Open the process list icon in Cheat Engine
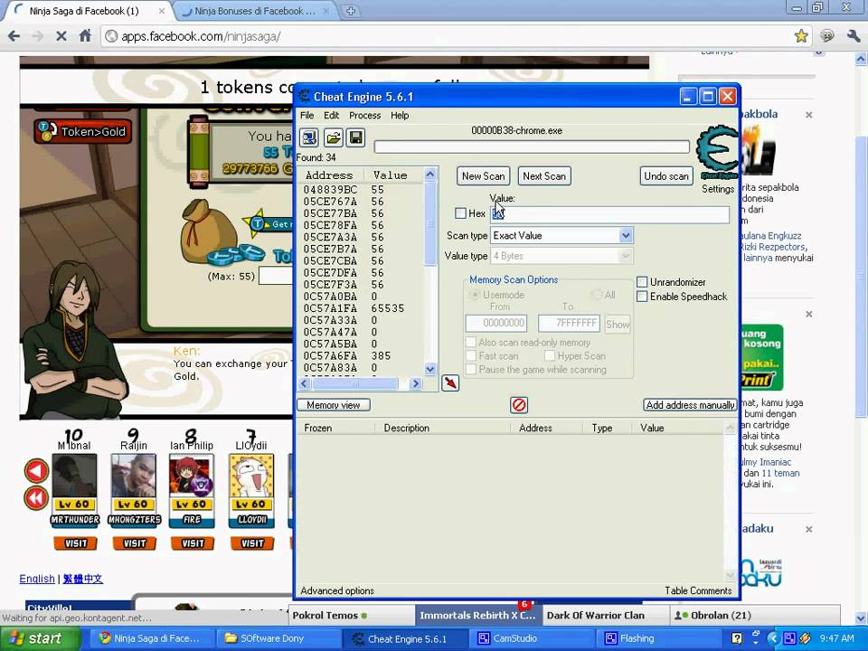The image size is (868, 651). 309,137
